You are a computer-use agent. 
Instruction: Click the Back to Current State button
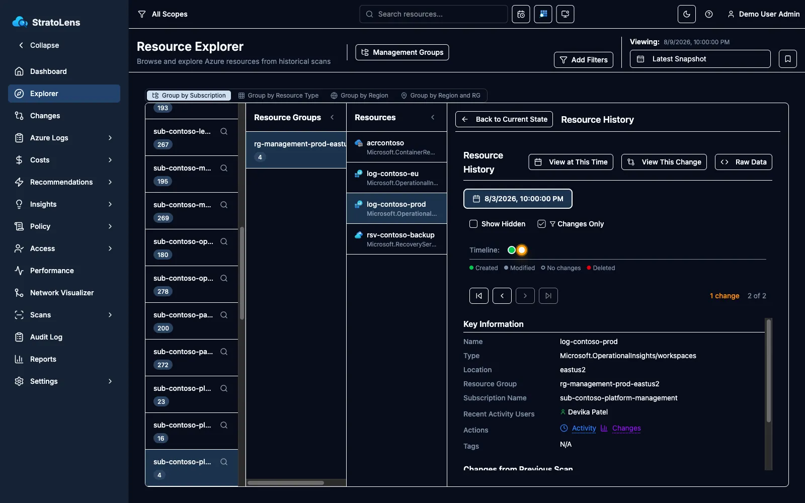point(504,119)
